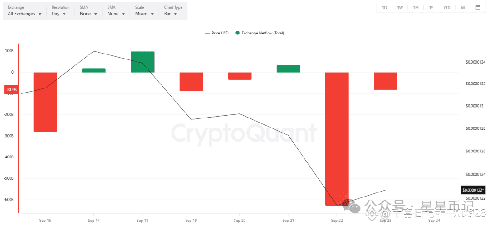Toggle the Exchange Netflow legend green dot

237,33
